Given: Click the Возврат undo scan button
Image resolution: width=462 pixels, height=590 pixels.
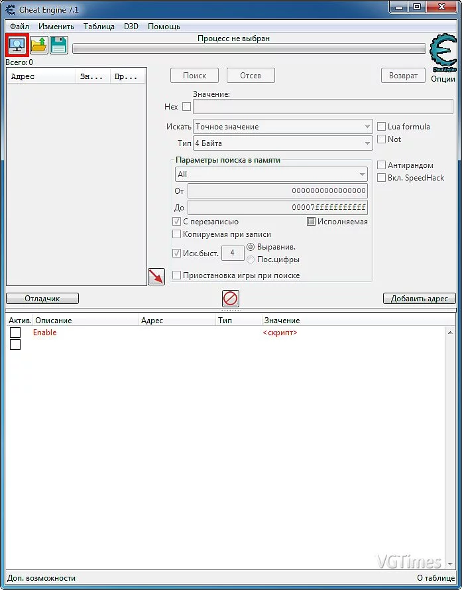Looking at the screenshot, I should click(404, 76).
